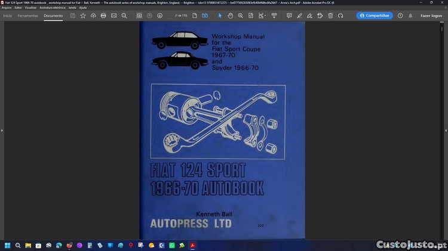Select the highlight pen tool

coord(299,16)
